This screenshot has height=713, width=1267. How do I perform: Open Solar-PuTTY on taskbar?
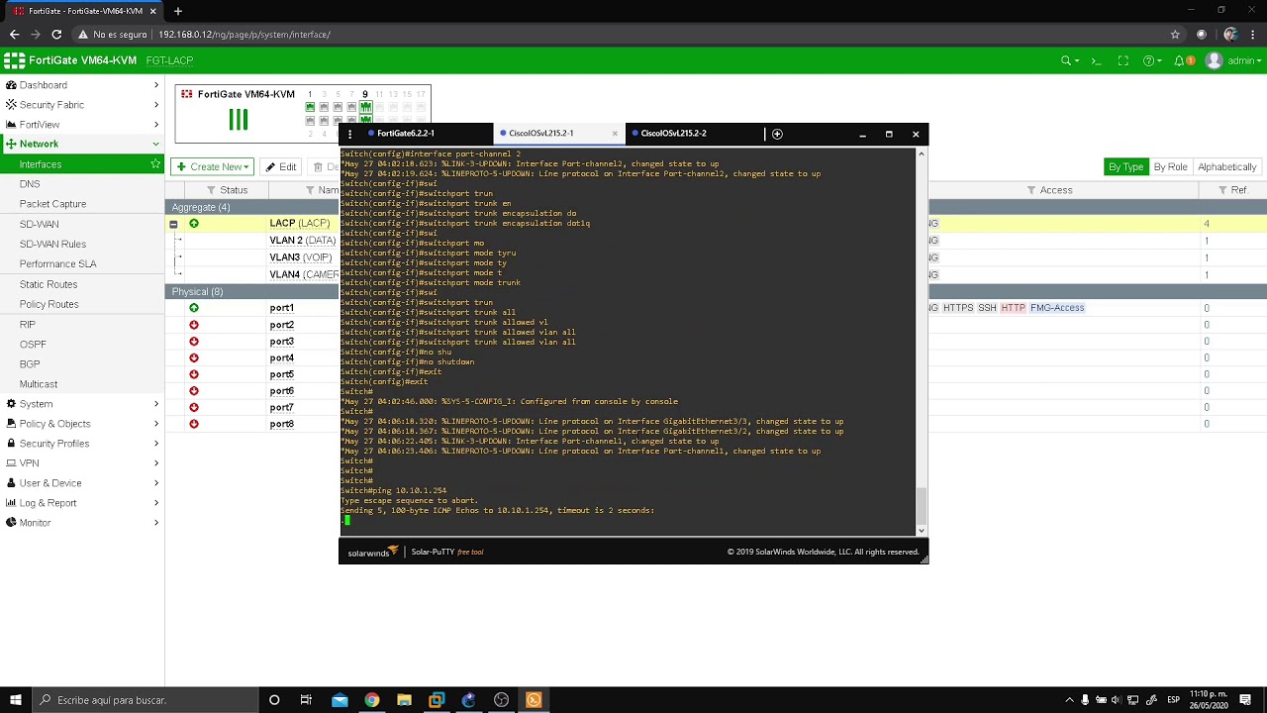click(x=534, y=700)
